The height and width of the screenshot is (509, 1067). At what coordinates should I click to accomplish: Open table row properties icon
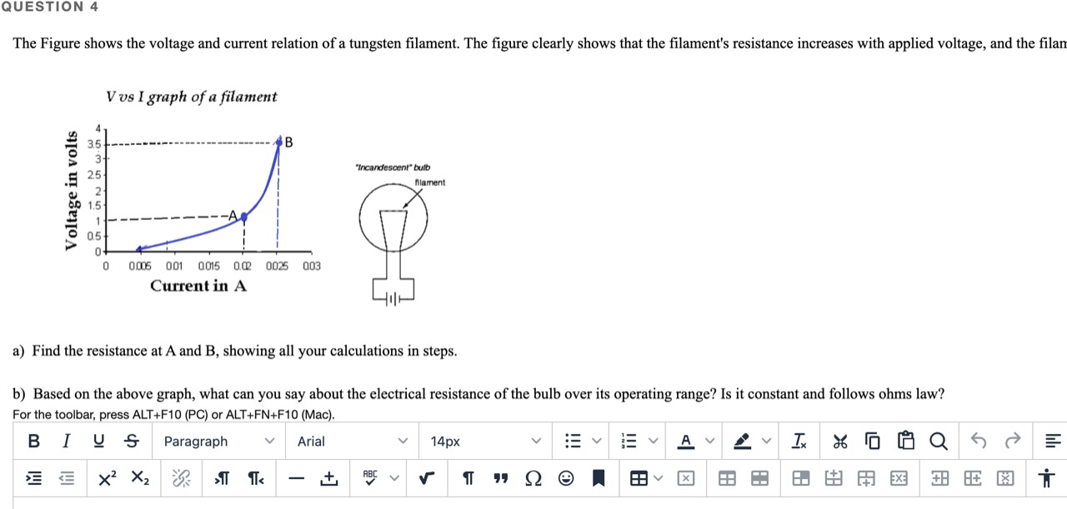pos(759,478)
